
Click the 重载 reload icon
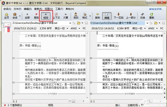pyautogui.click(x=152, y=16)
